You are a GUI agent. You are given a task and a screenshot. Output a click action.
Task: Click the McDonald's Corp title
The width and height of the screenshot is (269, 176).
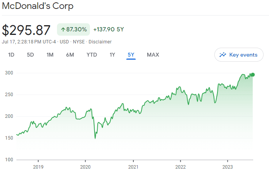38,6
